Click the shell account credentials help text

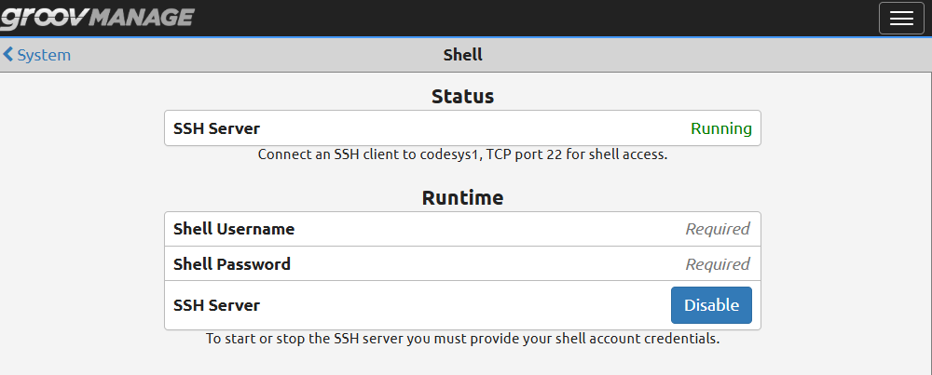(462, 339)
